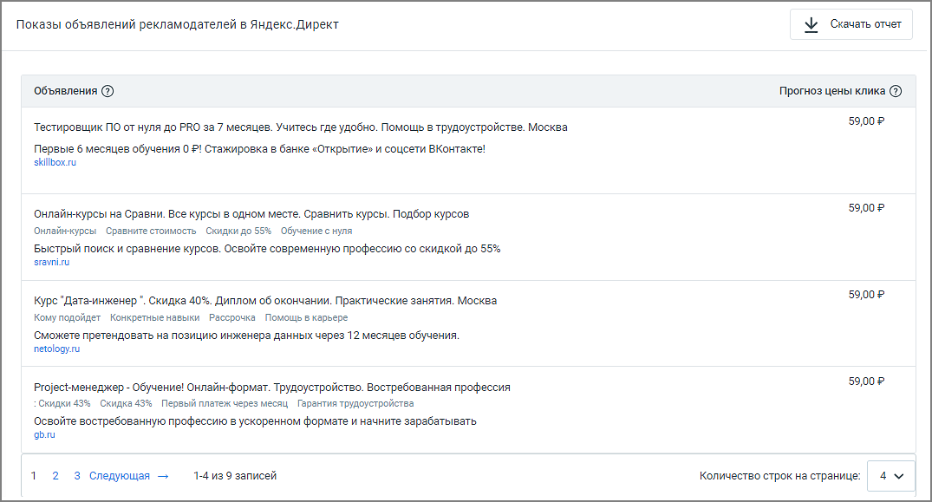Open help icon next to Прогноз цены клика

click(896, 91)
